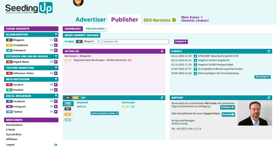Open the Produkt Blogpost dropdown
277x150 pixels.
[88, 41]
